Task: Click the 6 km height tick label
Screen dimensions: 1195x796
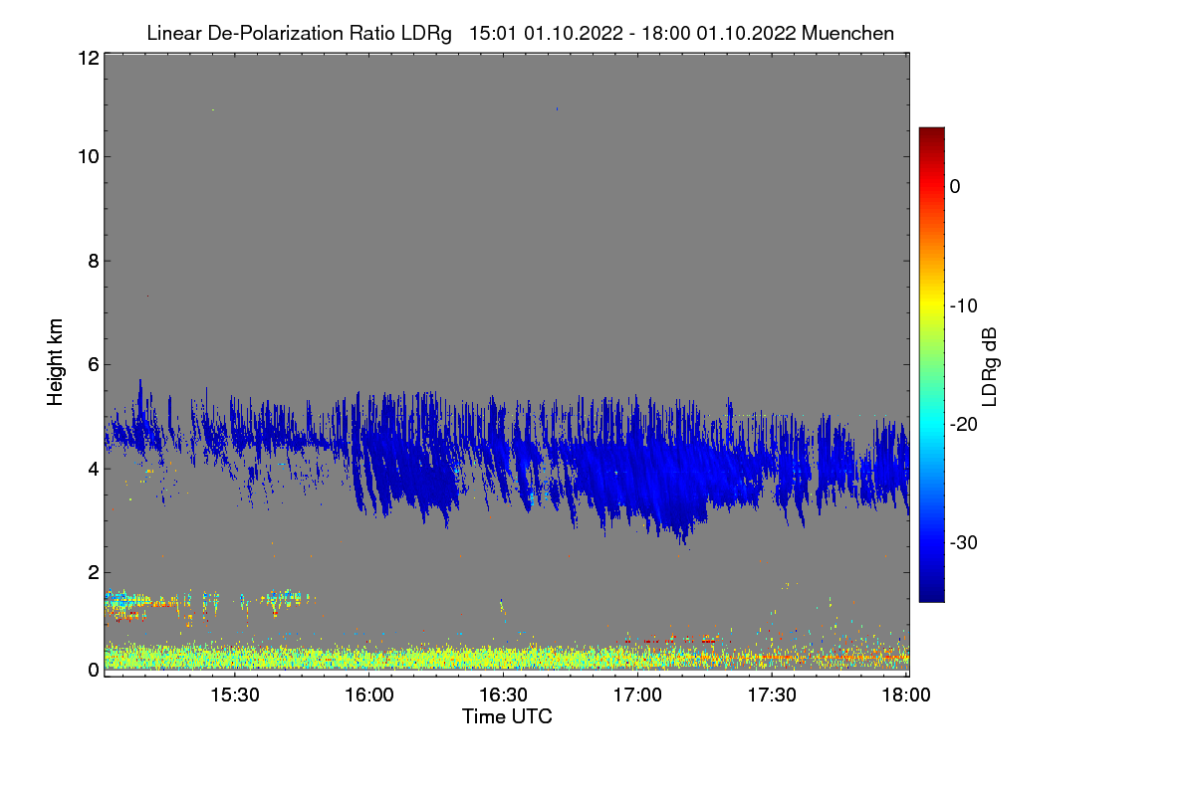Action: coord(93,365)
